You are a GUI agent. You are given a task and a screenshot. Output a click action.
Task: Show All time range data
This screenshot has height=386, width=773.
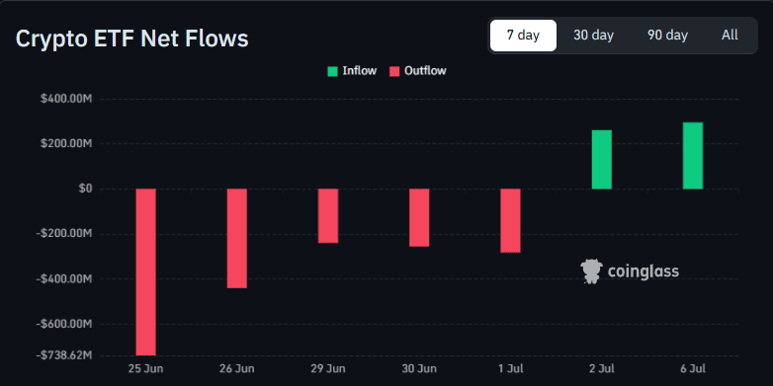730,36
